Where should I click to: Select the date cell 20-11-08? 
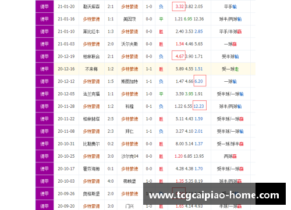tap(66, 131)
